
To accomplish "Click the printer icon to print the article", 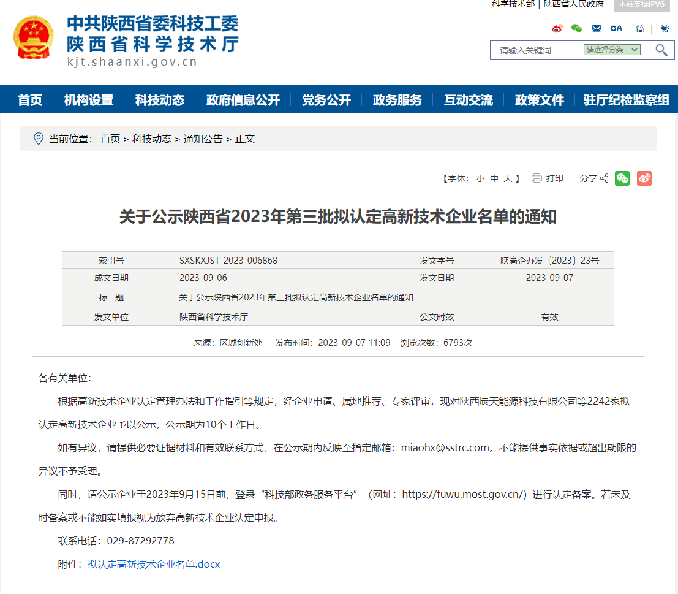I will [537, 178].
